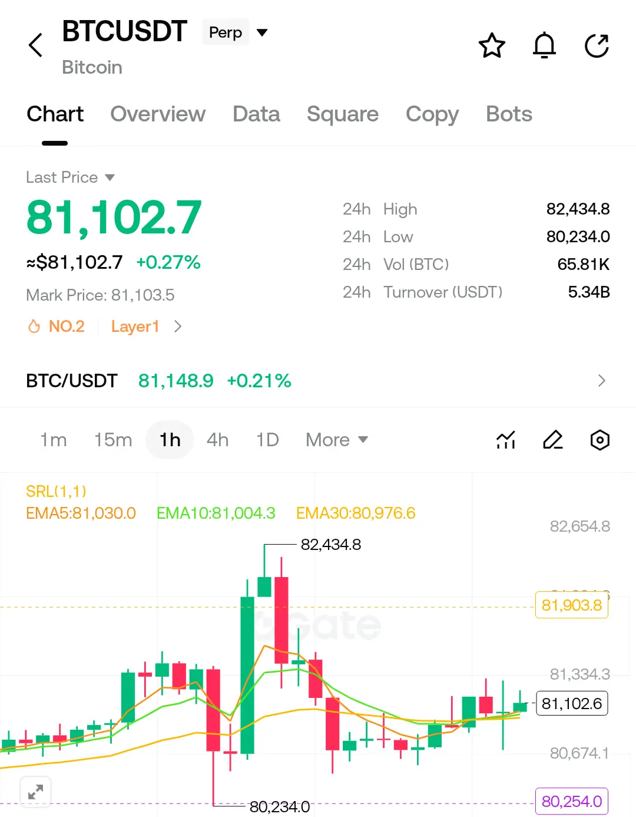Open price alert bell icon
The height and width of the screenshot is (817, 636).
544,45
